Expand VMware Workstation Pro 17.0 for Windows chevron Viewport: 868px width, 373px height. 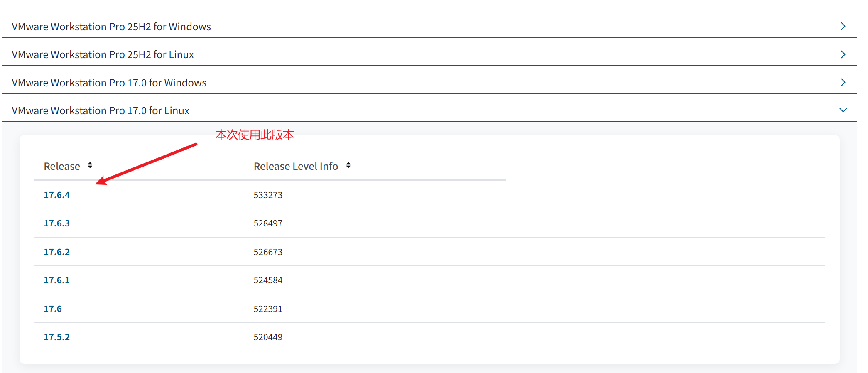(843, 82)
